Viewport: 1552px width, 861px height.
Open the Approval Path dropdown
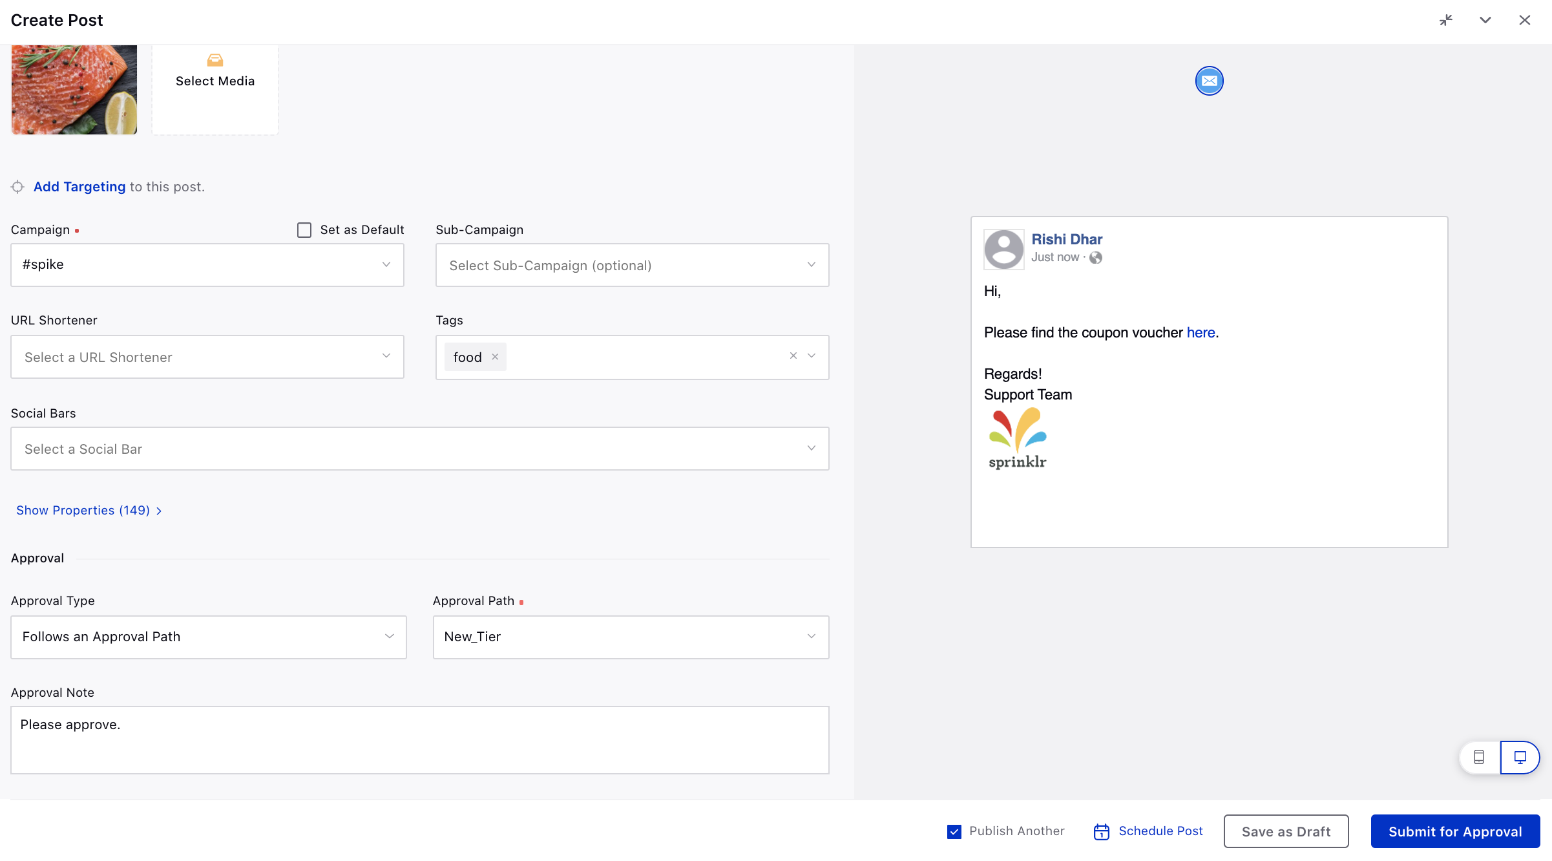coord(631,636)
